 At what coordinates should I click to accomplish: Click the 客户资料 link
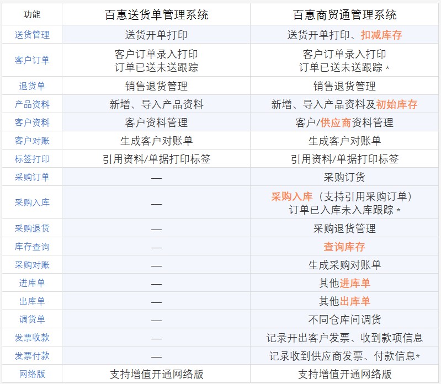[32, 122]
